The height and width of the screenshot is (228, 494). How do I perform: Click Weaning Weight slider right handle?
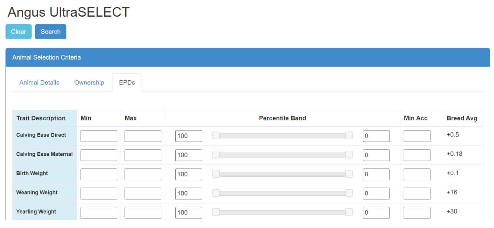[x=349, y=193]
